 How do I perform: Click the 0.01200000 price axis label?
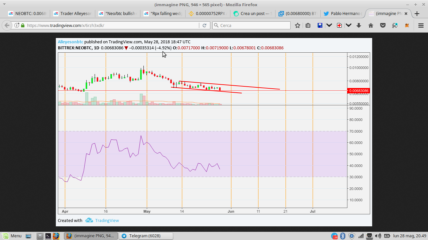[359, 57]
